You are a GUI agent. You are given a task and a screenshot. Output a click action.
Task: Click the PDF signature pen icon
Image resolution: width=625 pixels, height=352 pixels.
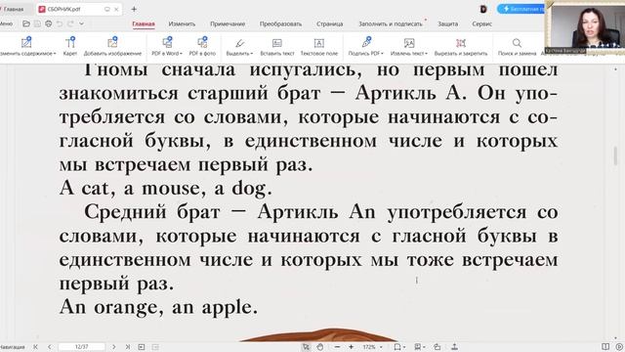[x=367, y=42]
